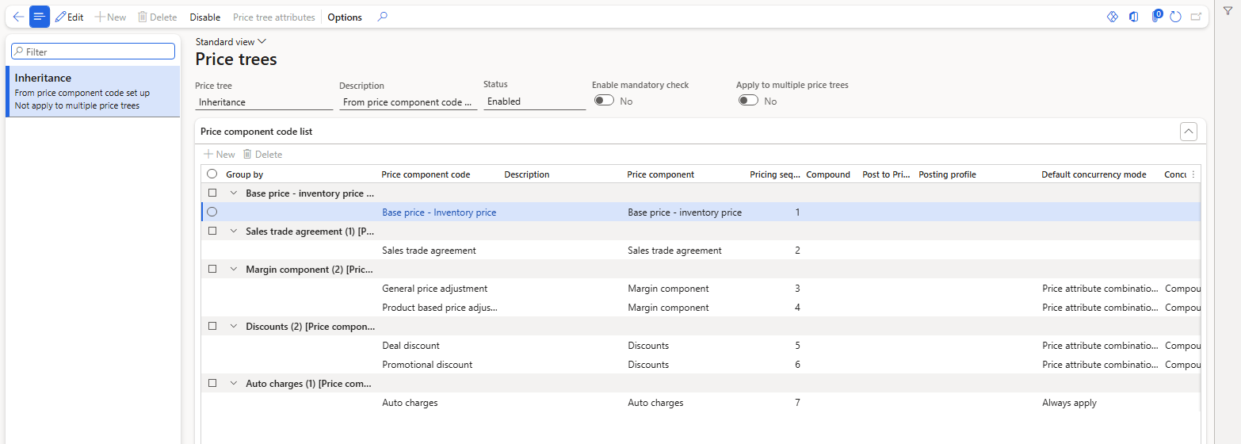1241x444 pixels.
Task: Click the Compound column header
Action: pos(828,174)
